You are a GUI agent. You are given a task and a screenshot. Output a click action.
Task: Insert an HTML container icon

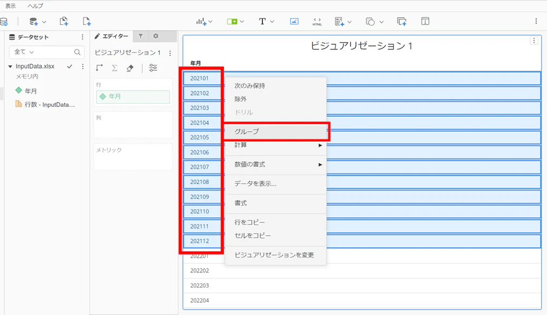pos(317,22)
